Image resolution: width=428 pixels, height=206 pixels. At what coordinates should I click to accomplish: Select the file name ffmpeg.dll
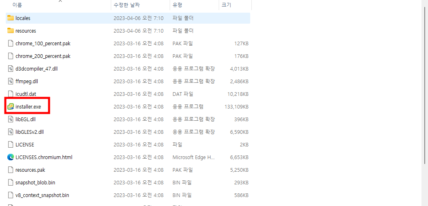(x=27, y=81)
